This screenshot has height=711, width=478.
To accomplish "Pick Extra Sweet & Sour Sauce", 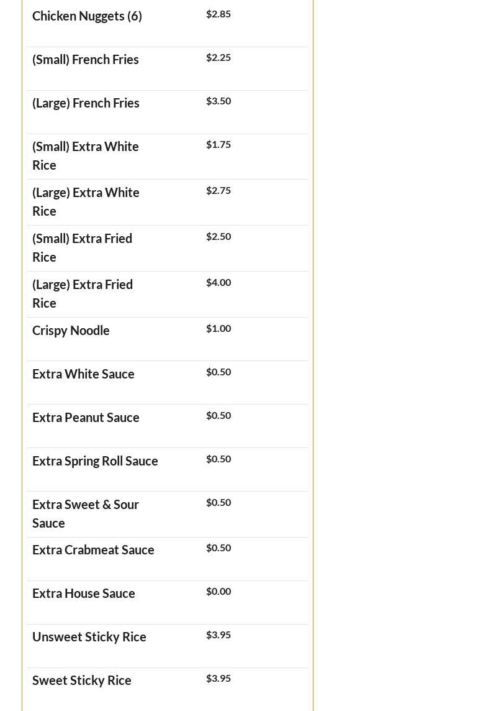I will (x=86, y=513).
